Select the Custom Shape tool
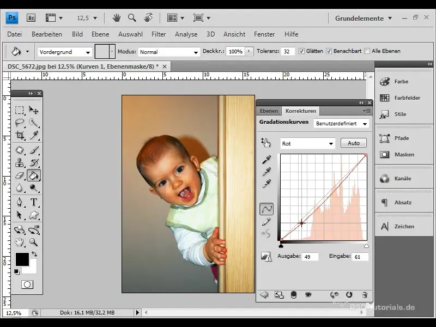The height and width of the screenshot is (327, 436). 34,215
